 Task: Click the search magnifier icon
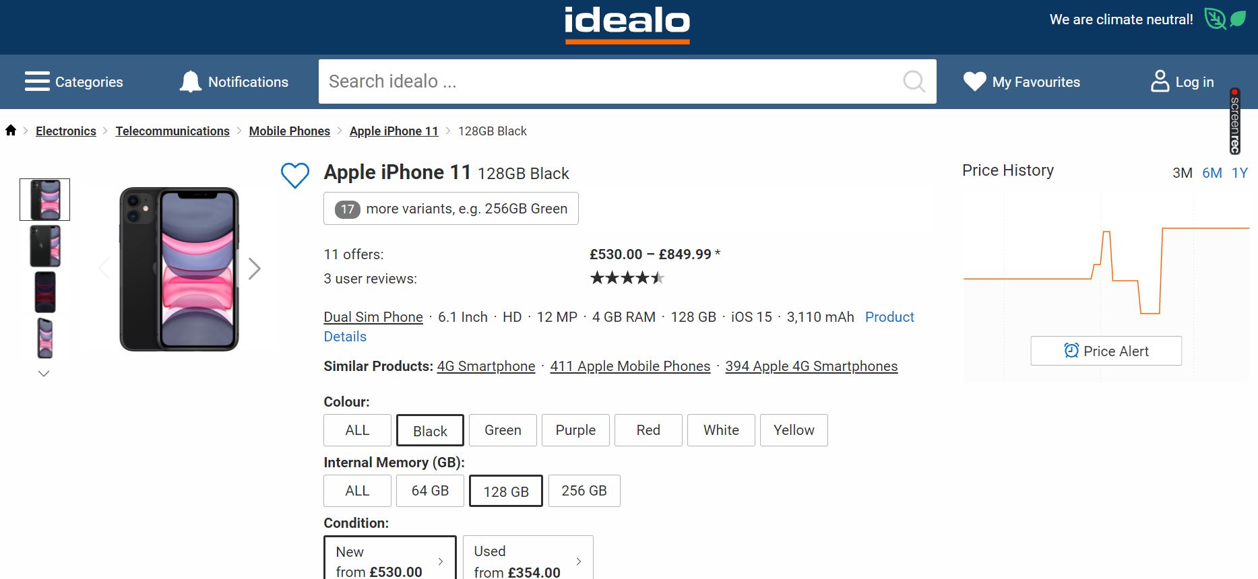click(x=914, y=81)
